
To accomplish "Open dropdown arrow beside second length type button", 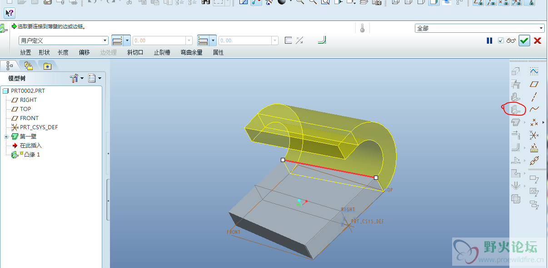I will click(213, 40).
